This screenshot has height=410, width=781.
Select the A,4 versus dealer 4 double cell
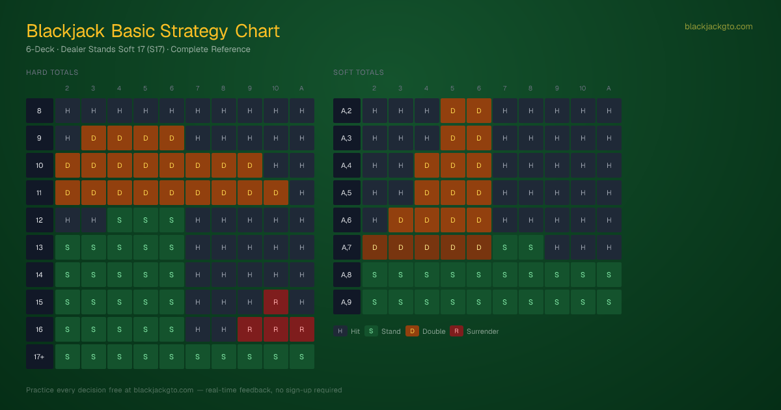427,165
